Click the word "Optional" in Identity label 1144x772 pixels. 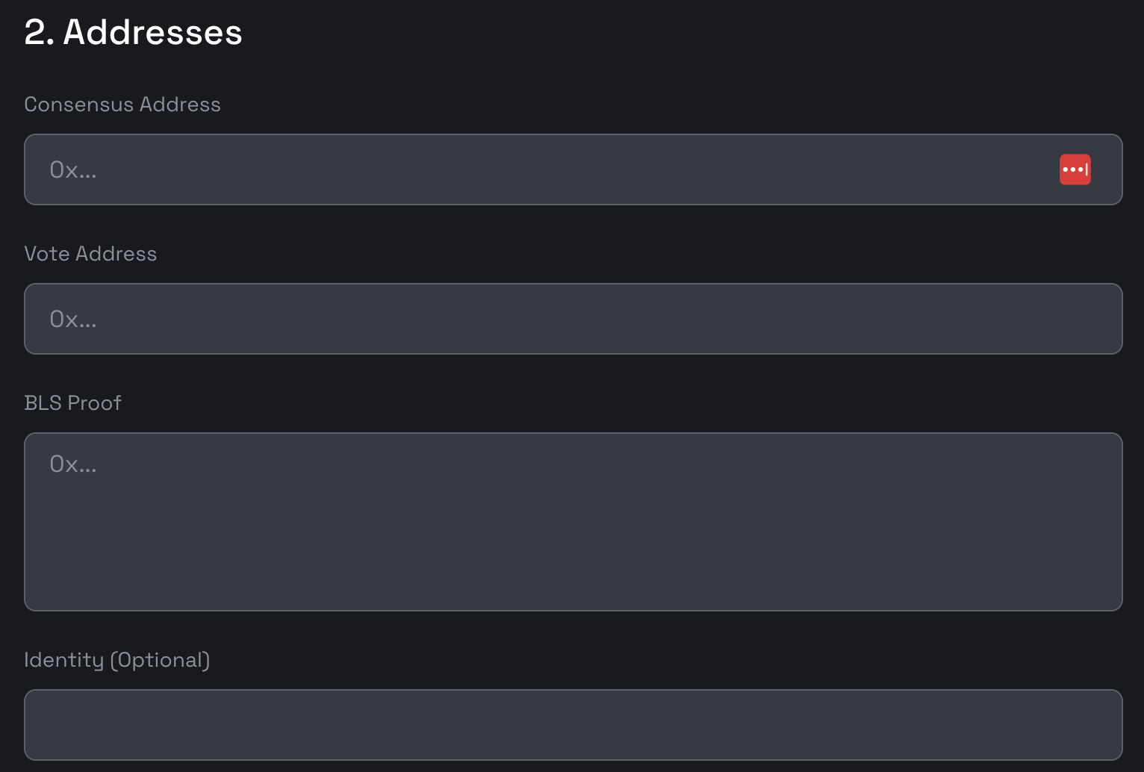coord(160,660)
